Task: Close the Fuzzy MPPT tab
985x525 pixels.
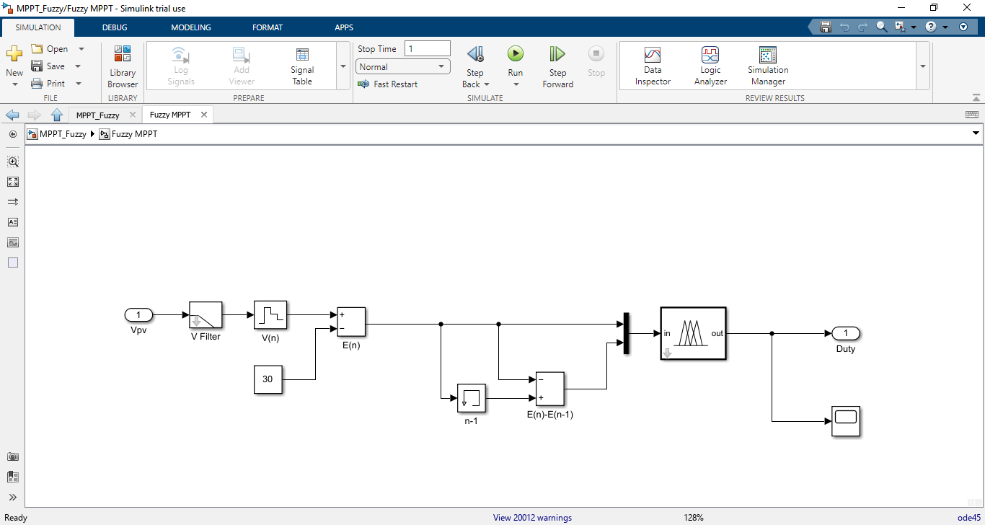Action: [x=204, y=115]
